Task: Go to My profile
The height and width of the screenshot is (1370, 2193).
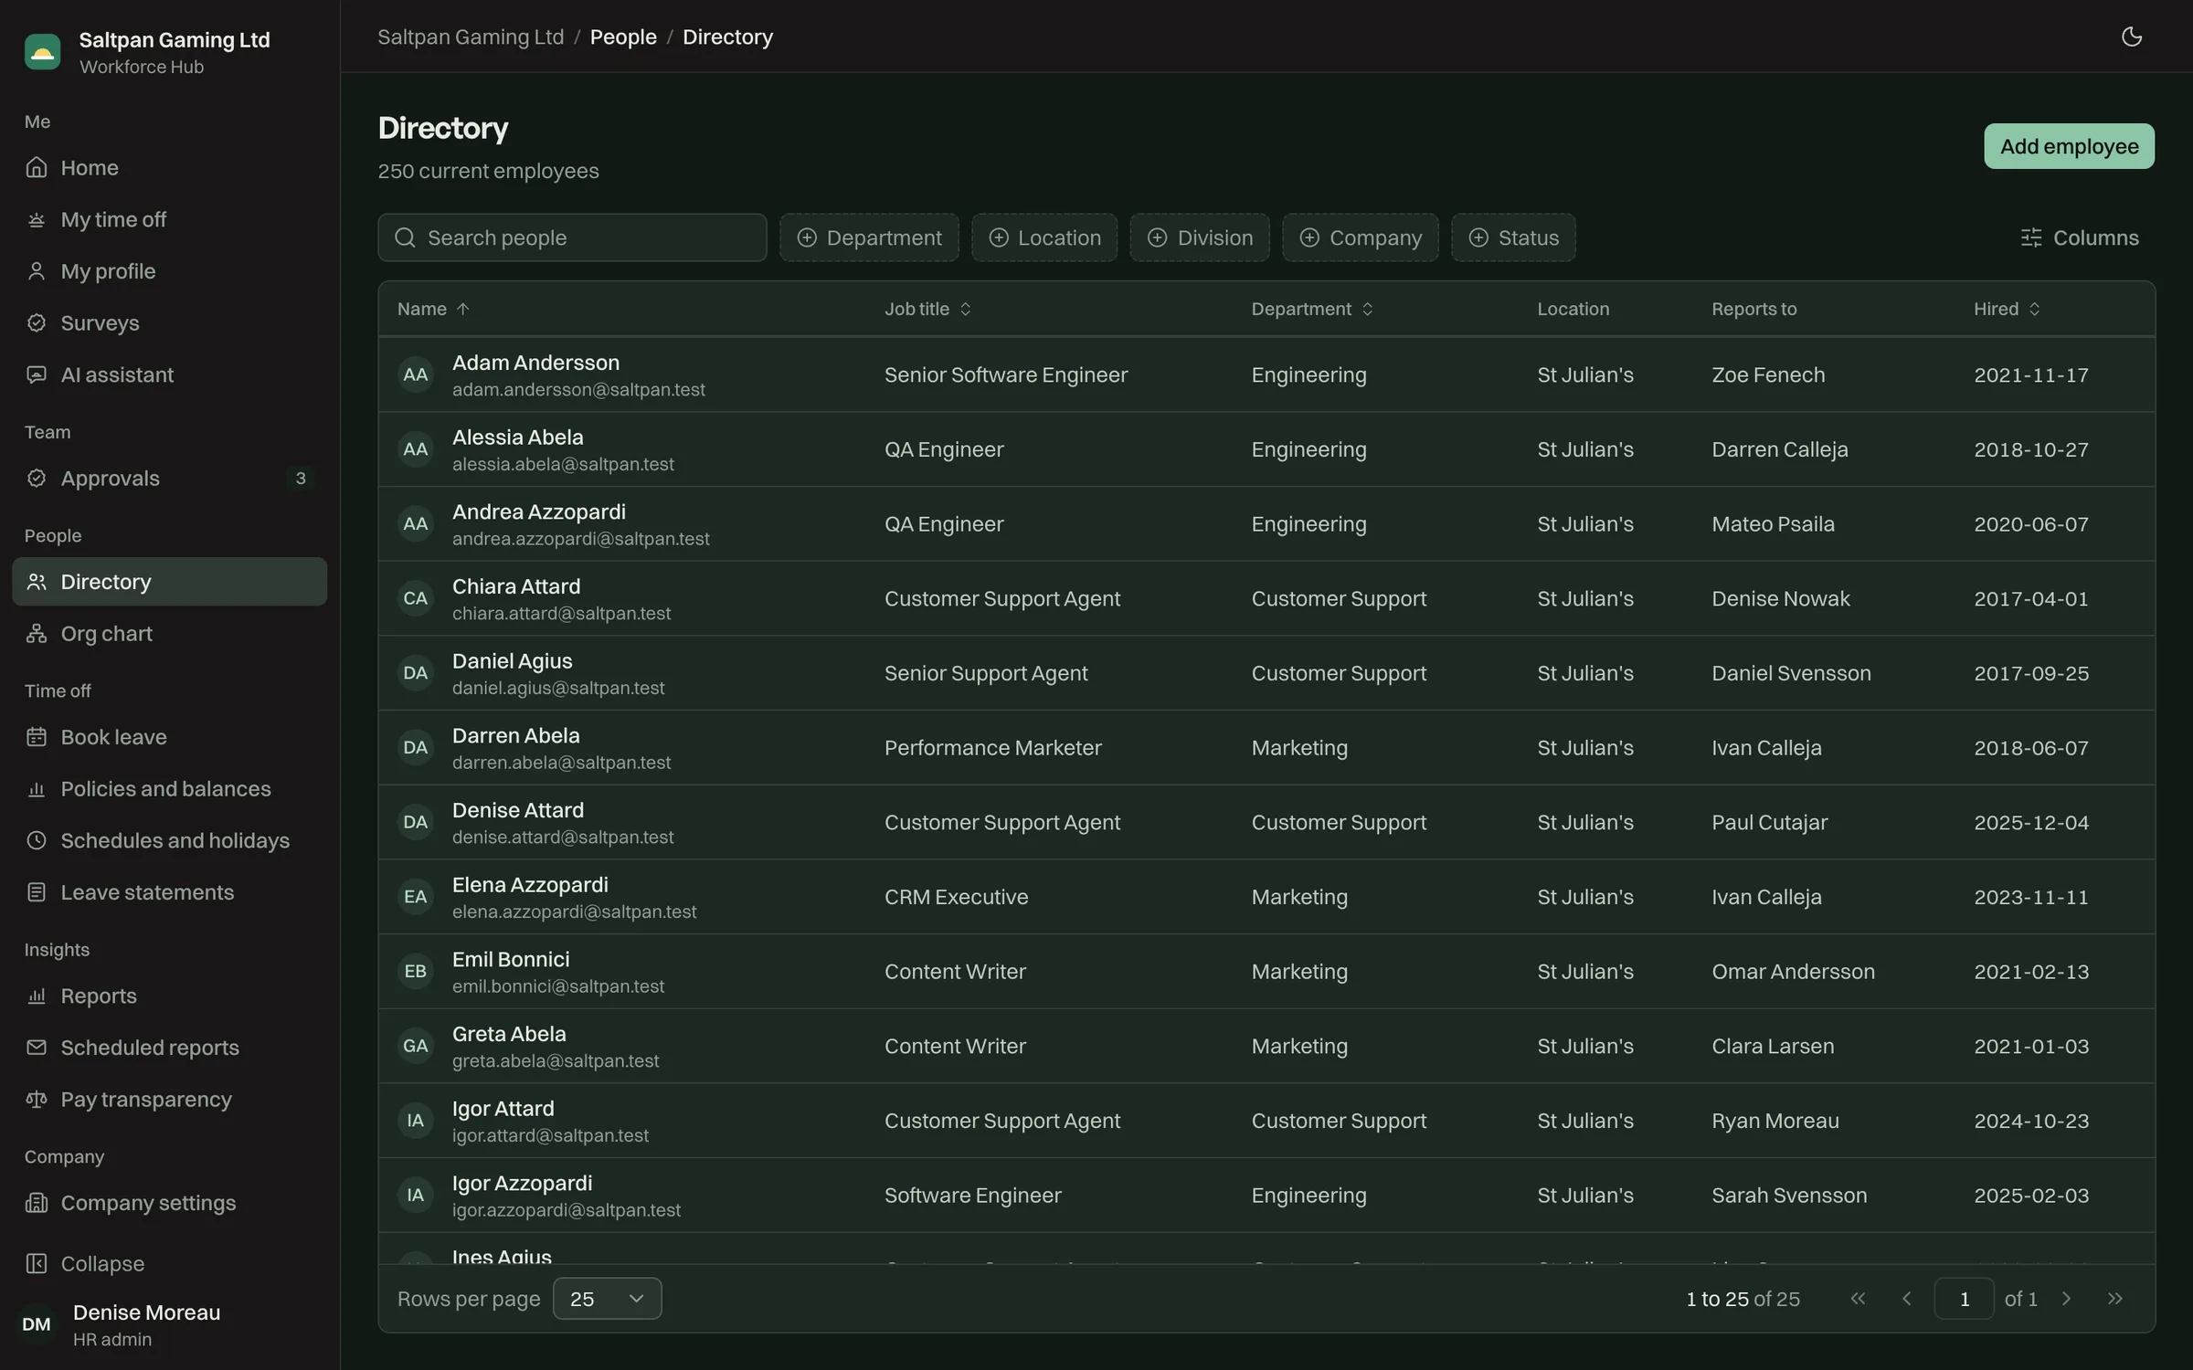Action: pyautogui.click(x=169, y=271)
